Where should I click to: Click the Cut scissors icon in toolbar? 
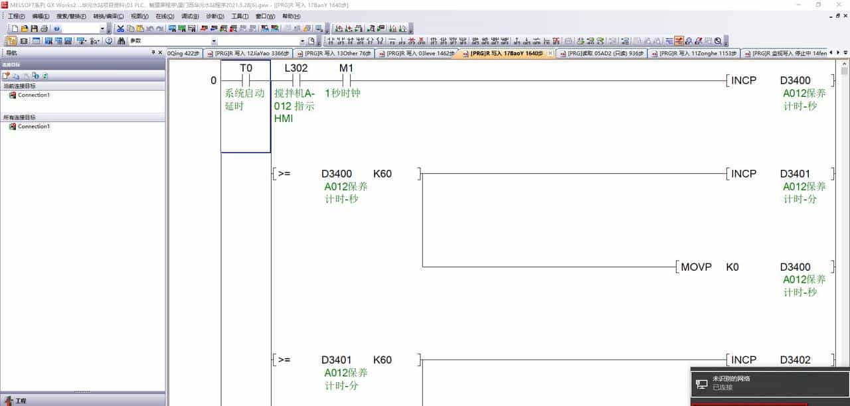[120, 29]
